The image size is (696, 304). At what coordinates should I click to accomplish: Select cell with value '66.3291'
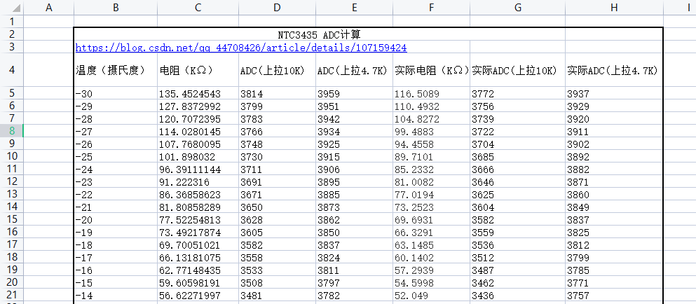click(x=432, y=232)
